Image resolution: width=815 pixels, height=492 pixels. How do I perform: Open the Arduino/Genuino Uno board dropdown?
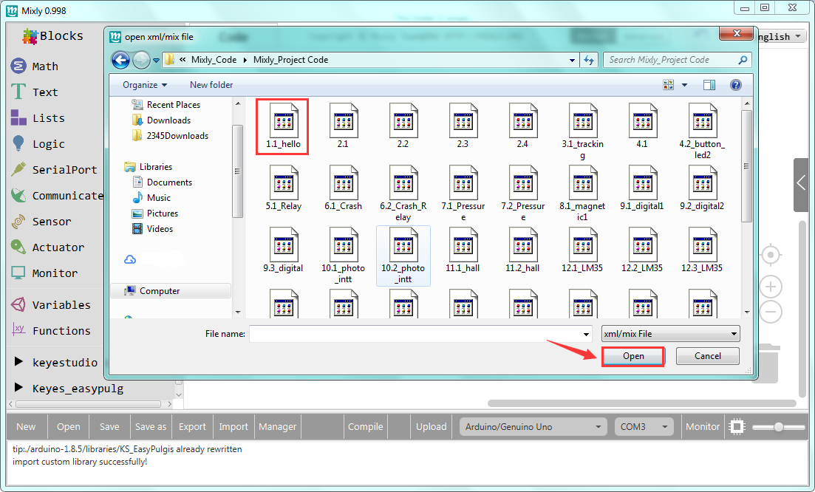click(532, 426)
